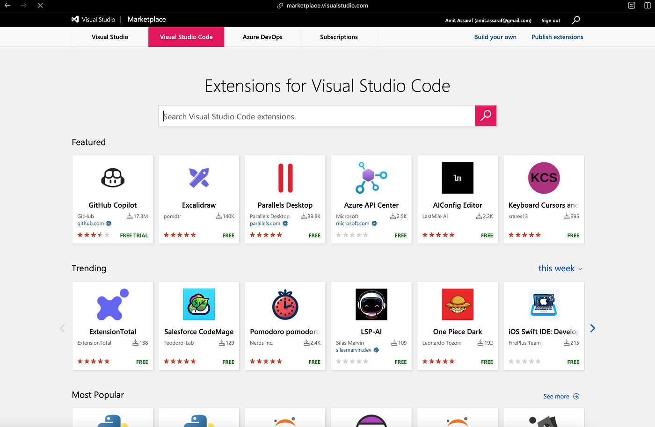The height and width of the screenshot is (427, 655).
Task: Switch to the Visual Studio tab
Action: coord(110,37)
